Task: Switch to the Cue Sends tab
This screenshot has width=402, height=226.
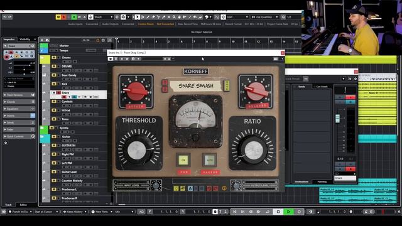Action: pyautogui.click(x=322, y=87)
